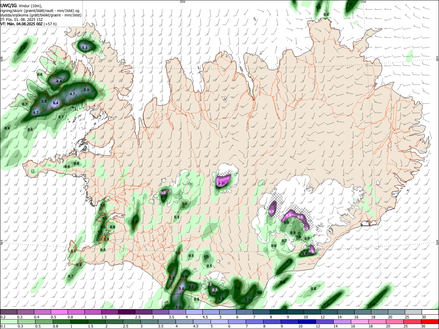Click the 2.3 rainfall label near the south coast

point(248,300)
